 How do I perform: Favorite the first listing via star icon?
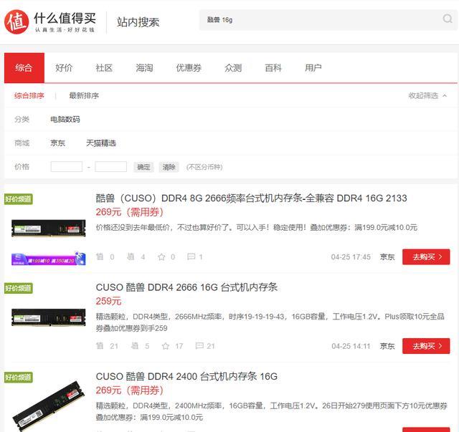coord(161,256)
